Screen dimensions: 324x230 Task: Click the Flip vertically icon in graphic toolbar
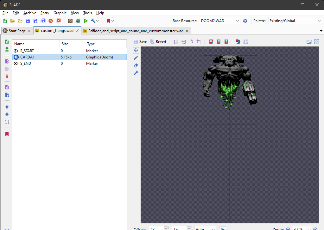[184, 42]
